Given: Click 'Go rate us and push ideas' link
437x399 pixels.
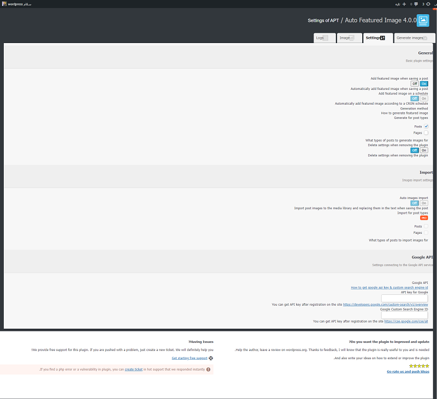Looking at the screenshot, I should 408,372.
